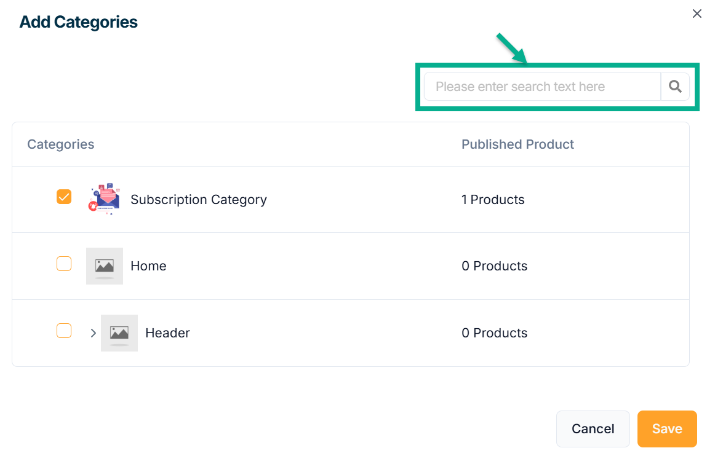Select the Header category name
The image size is (707, 456).
167,333
